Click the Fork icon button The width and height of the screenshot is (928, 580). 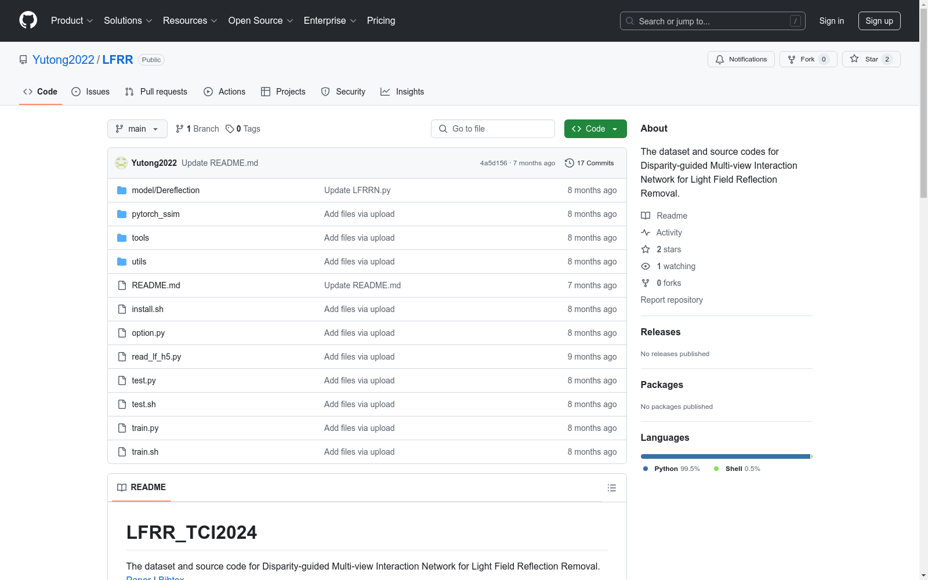pos(792,59)
